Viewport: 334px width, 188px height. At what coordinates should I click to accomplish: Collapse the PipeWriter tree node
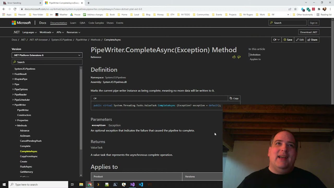pyautogui.click(x=13, y=105)
